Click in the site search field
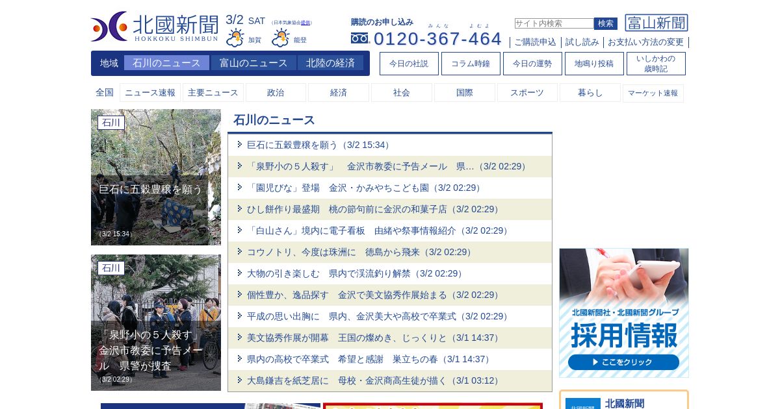Screen dimensions: 780x409 (554, 23)
